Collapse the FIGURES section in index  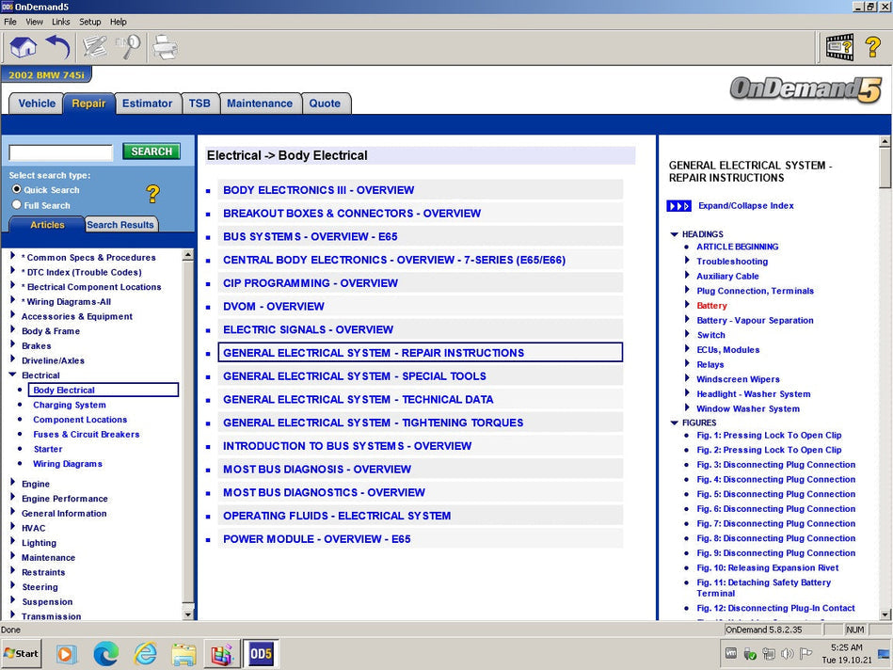pyautogui.click(x=674, y=423)
